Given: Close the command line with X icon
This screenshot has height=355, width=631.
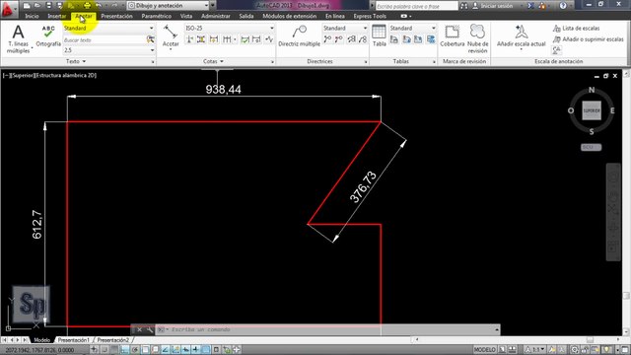Looking at the screenshot, I should [x=139, y=329].
